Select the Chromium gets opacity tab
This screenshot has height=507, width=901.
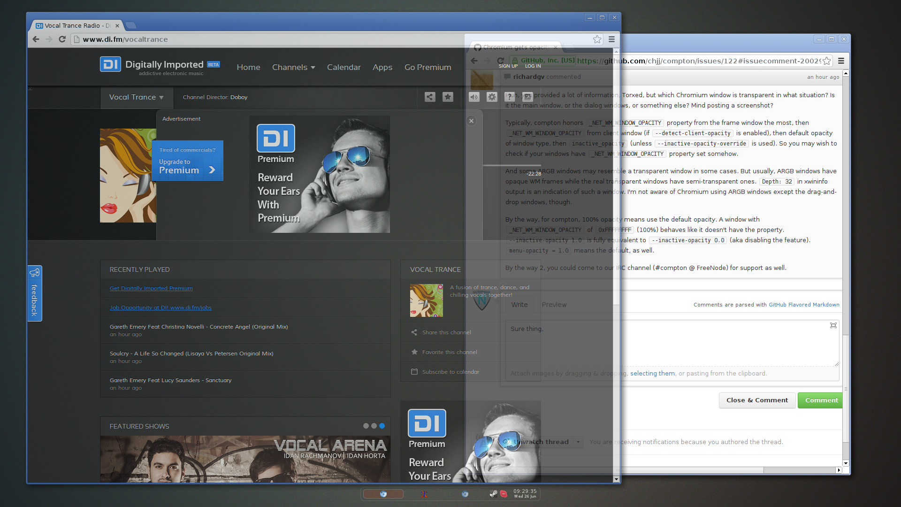[515, 47]
